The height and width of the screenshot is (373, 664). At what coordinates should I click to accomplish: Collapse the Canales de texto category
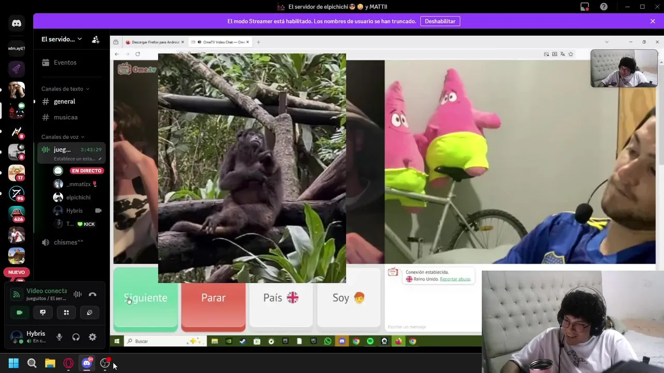65,89
